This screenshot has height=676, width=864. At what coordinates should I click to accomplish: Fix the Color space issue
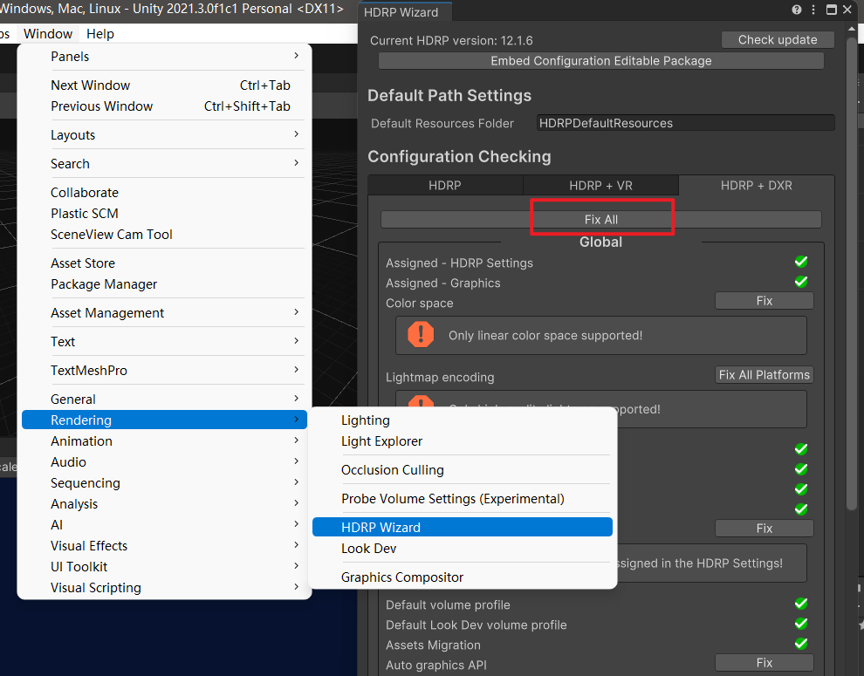click(x=765, y=301)
